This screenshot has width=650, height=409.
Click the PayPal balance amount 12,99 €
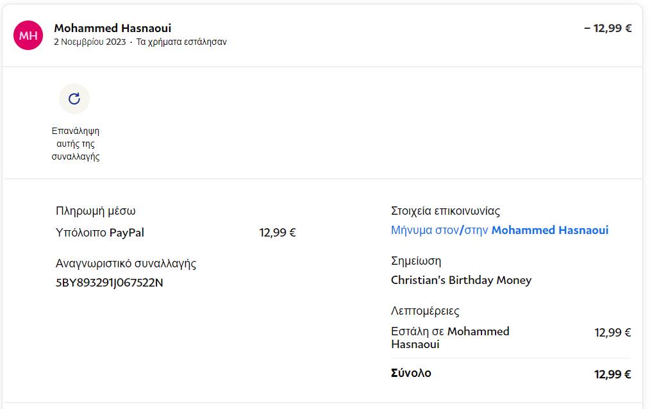click(x=278, y=233)
